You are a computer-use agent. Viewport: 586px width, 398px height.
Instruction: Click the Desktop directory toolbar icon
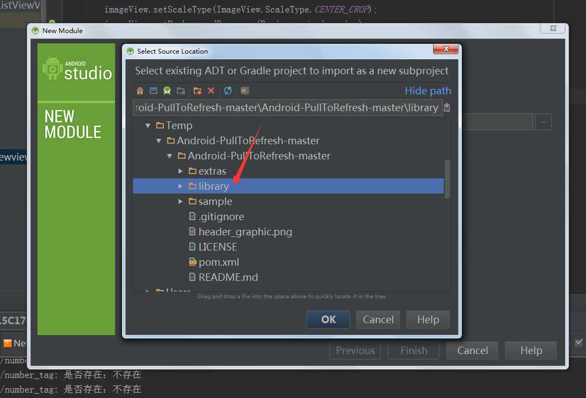[x=153, y=91]
